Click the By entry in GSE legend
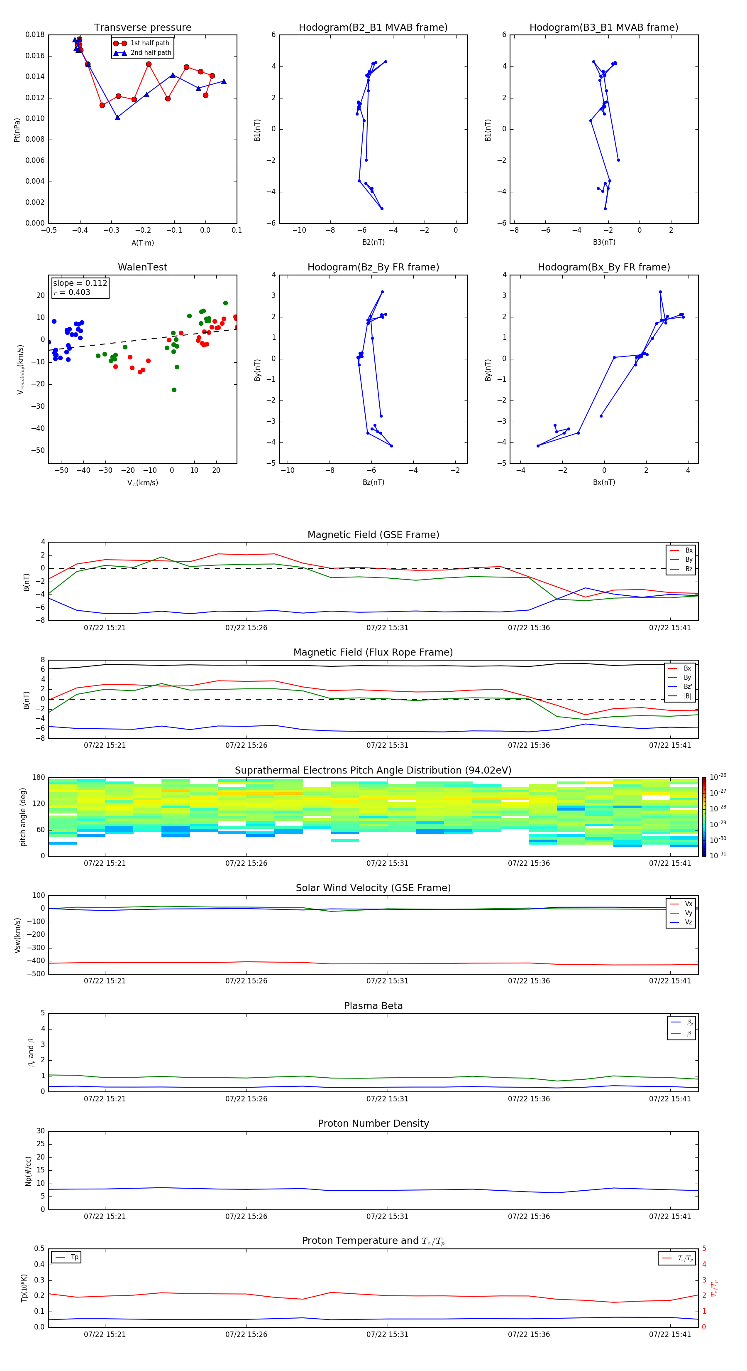 (x=681, y=559)
